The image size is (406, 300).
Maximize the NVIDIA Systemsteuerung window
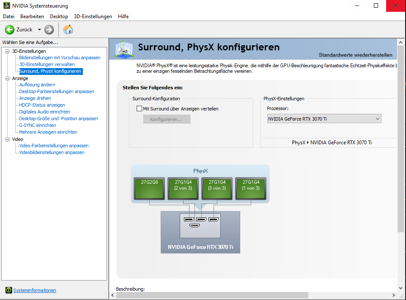376,6
